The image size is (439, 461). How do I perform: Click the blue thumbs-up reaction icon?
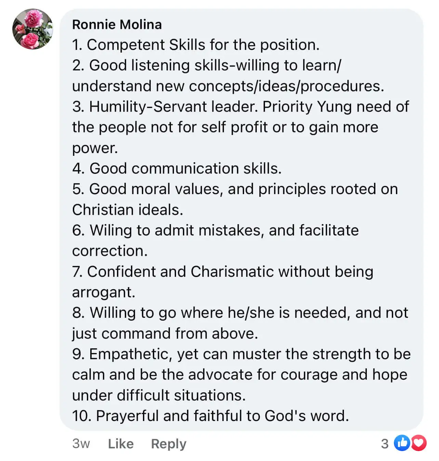click(x=402, y=443)
